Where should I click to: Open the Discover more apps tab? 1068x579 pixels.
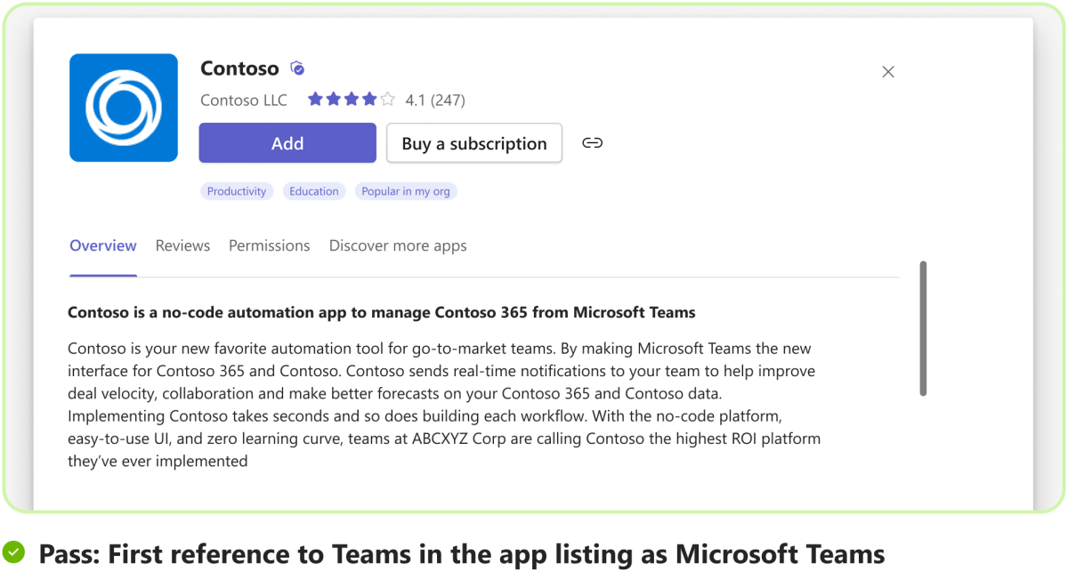click(x=398, y=245)
